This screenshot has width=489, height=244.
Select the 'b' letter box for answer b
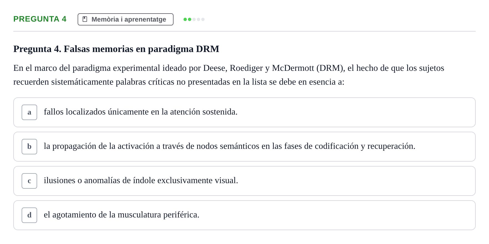29,147
